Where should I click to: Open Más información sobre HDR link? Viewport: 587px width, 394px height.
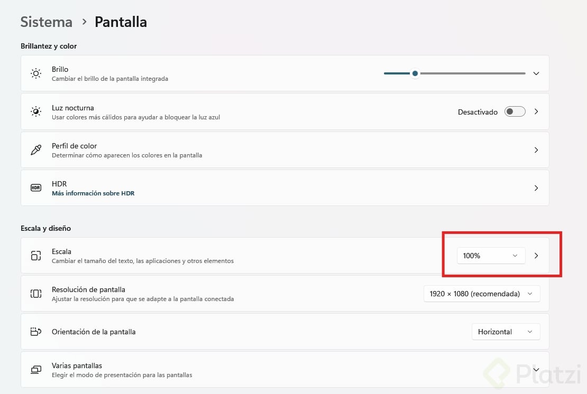point(93,193)
